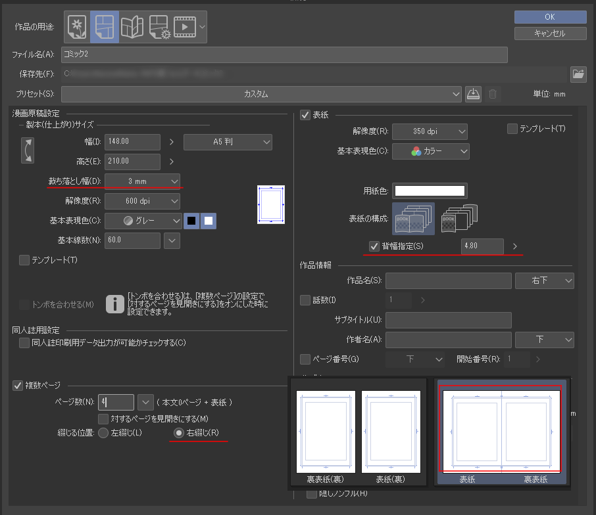Click the save preset icon
The image size is (596, 515).
point(474,94)
